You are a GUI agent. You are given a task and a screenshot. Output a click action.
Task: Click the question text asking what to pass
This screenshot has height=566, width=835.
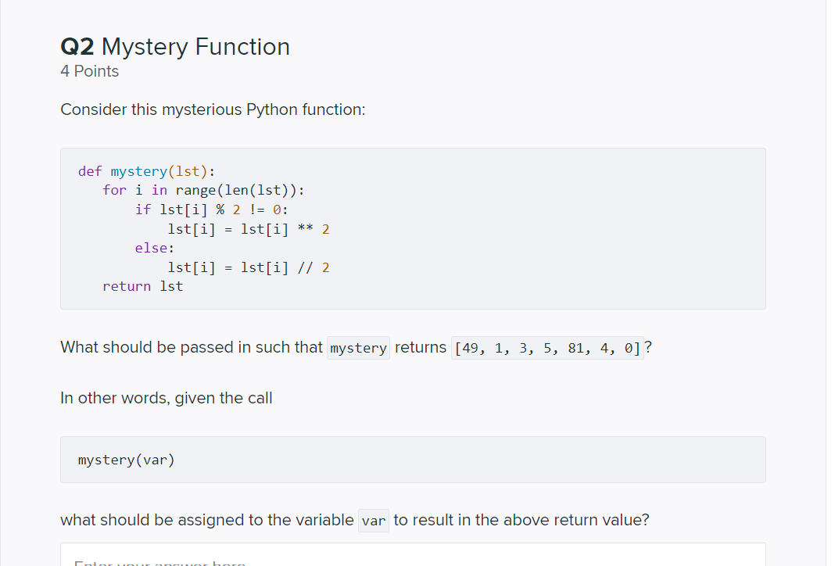click(195, 347)
